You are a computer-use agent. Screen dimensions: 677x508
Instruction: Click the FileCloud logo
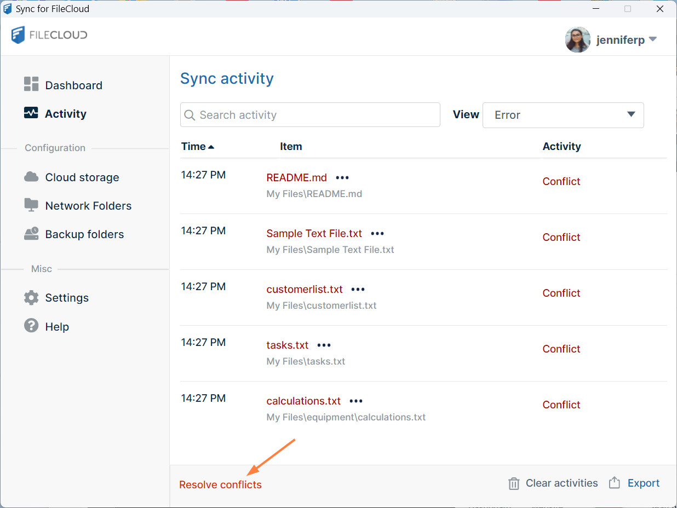click(x=49, y=36)
